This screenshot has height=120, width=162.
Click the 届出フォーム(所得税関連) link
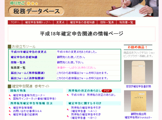[x=28, y=73]
